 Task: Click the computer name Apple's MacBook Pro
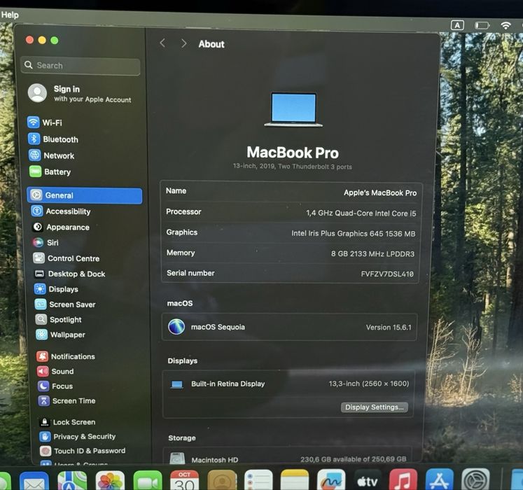[x=380, y=192]
